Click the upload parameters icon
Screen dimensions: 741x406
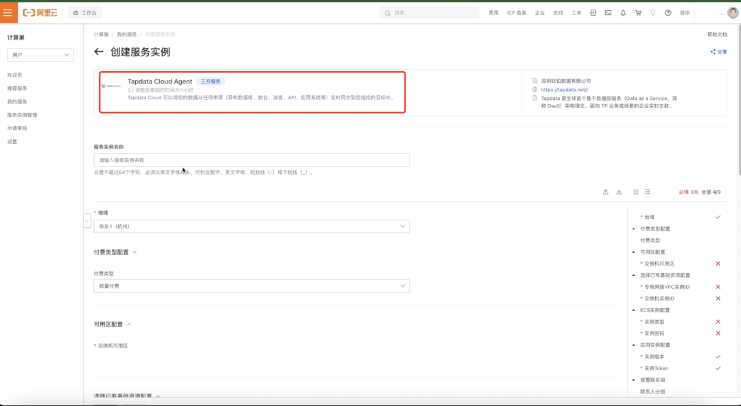point(605,192)
